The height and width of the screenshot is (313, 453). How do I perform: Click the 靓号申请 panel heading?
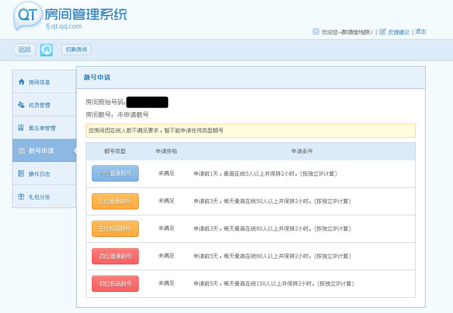[97, 77]
